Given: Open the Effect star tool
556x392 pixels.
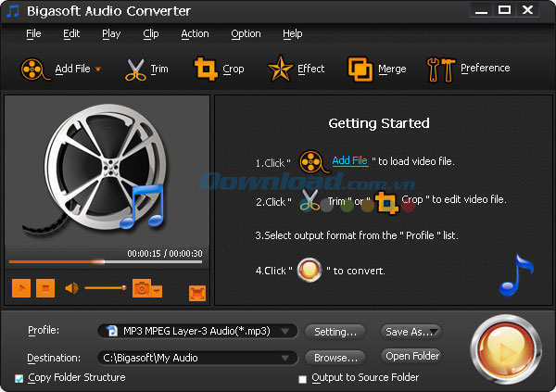Looking at the screenshot, I should pos(280,68).
